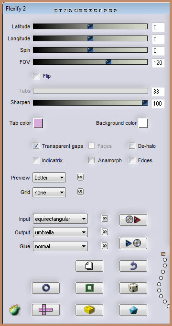Click the Sharpen slider handle
Screen dimensions: 172x326
[x=144, y=102]
